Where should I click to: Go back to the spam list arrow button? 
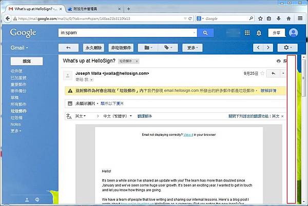pos(68,48)
